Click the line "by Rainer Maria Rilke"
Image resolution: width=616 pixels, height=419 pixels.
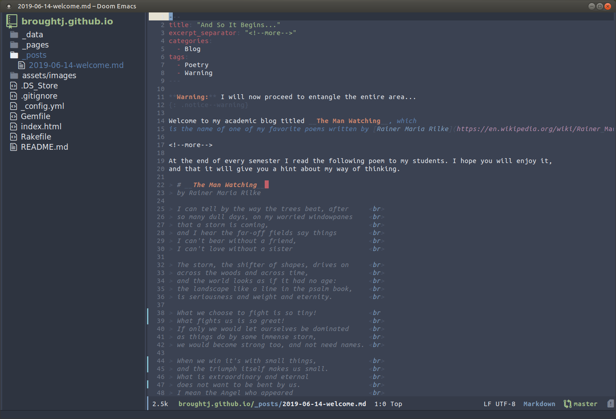pos(219,193)
